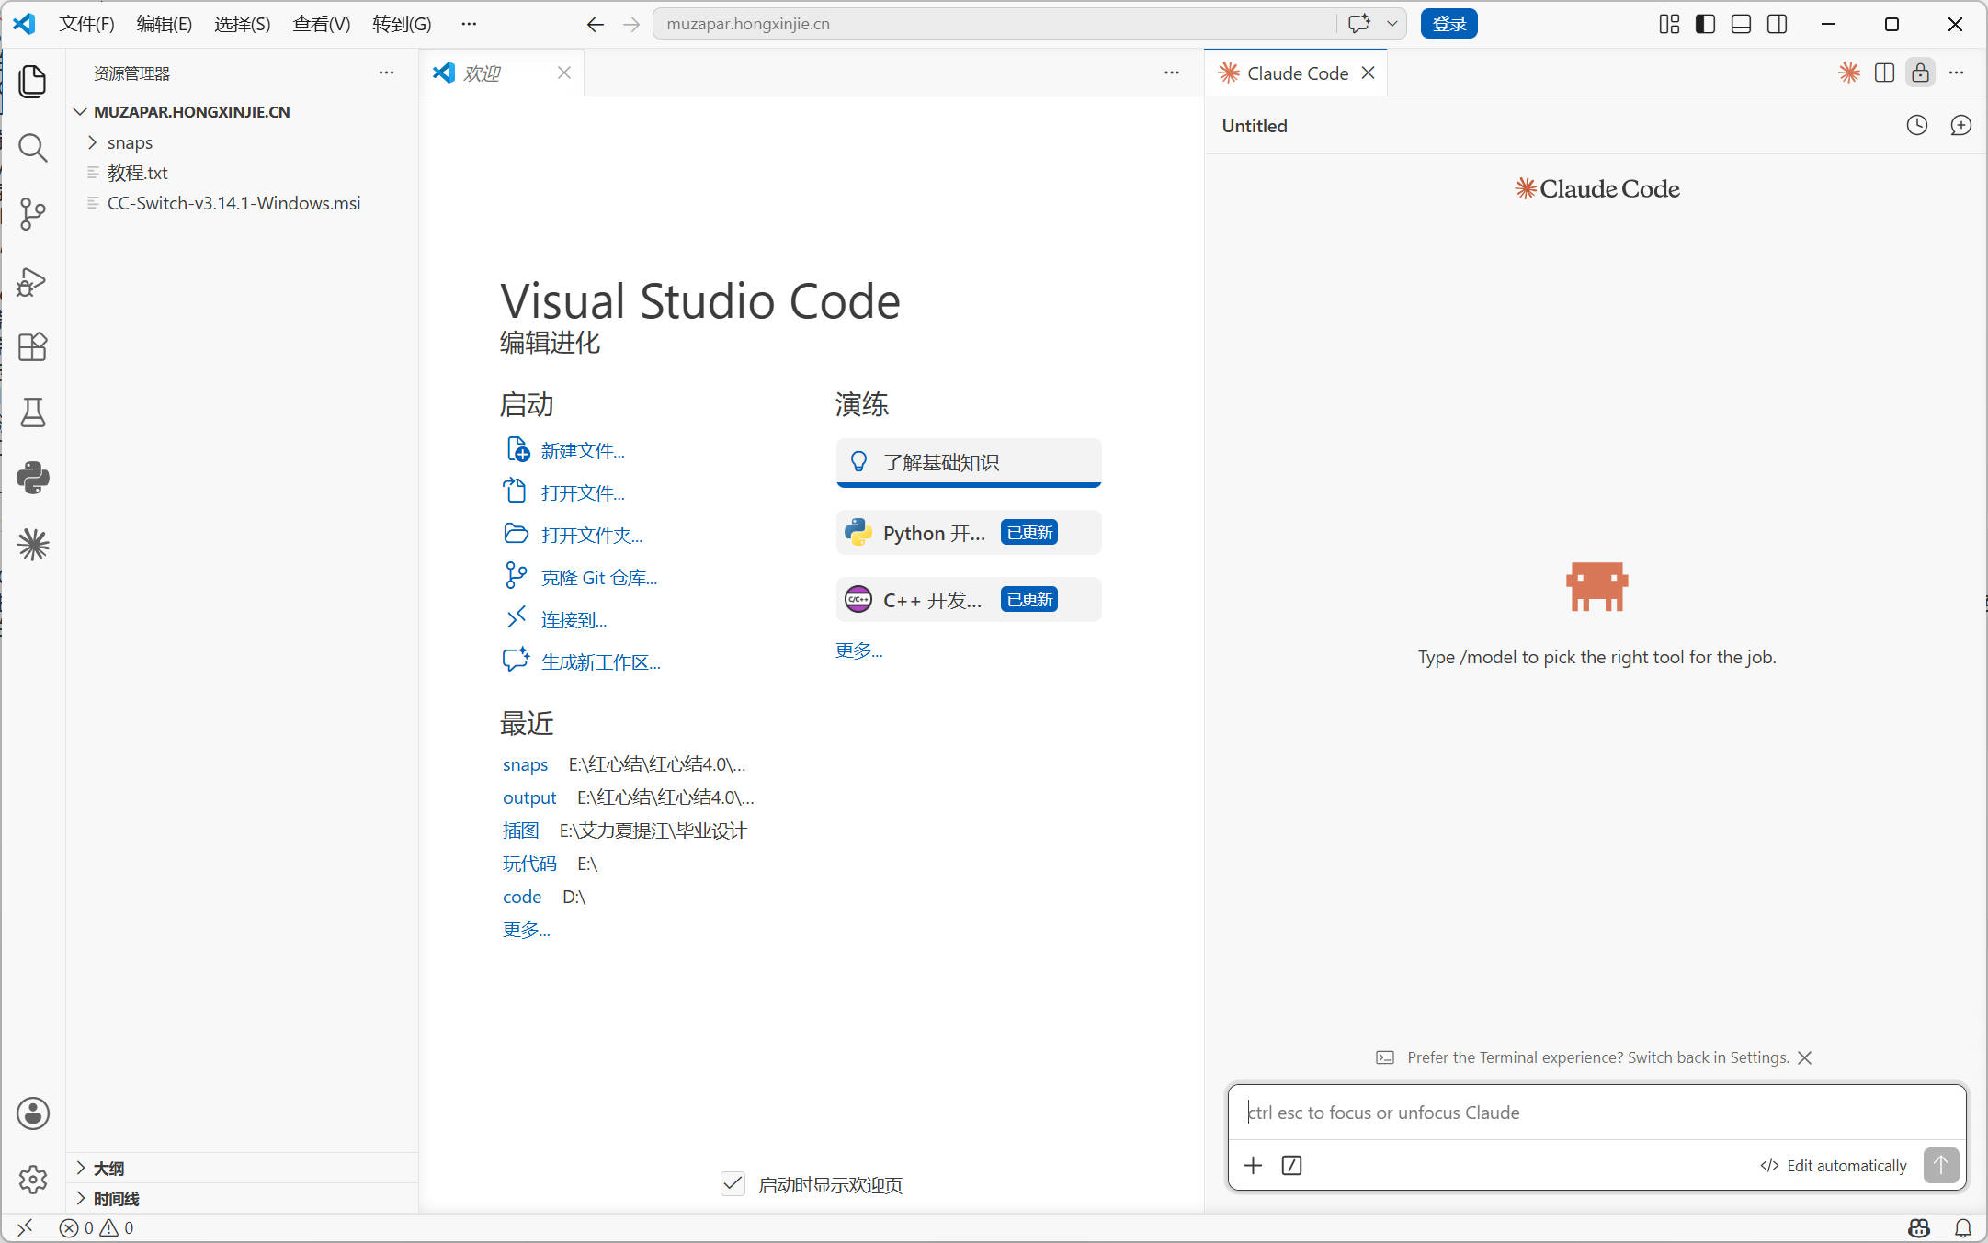The width and height of the screenshot is (1988, 1243).
Task: Open the 文件(F) menu
Action: click(86, 24)
